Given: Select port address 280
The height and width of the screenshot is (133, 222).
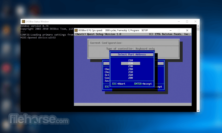Looking at the screenshot, I should coord(130,78).
